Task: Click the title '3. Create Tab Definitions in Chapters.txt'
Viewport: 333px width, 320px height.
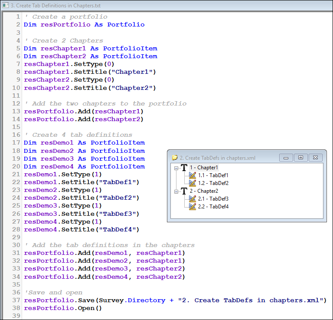Action: [55, 6]
